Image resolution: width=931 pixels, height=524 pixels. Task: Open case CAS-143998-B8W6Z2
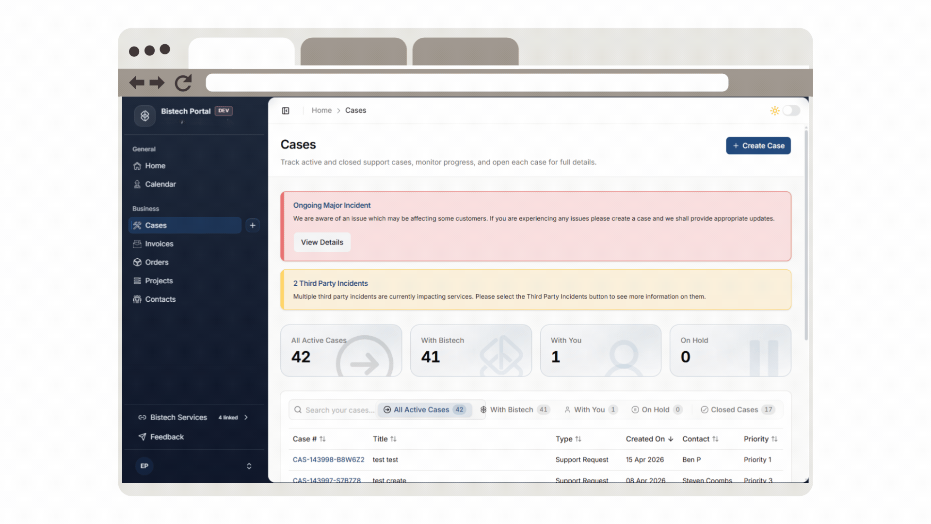pos(328,460)
